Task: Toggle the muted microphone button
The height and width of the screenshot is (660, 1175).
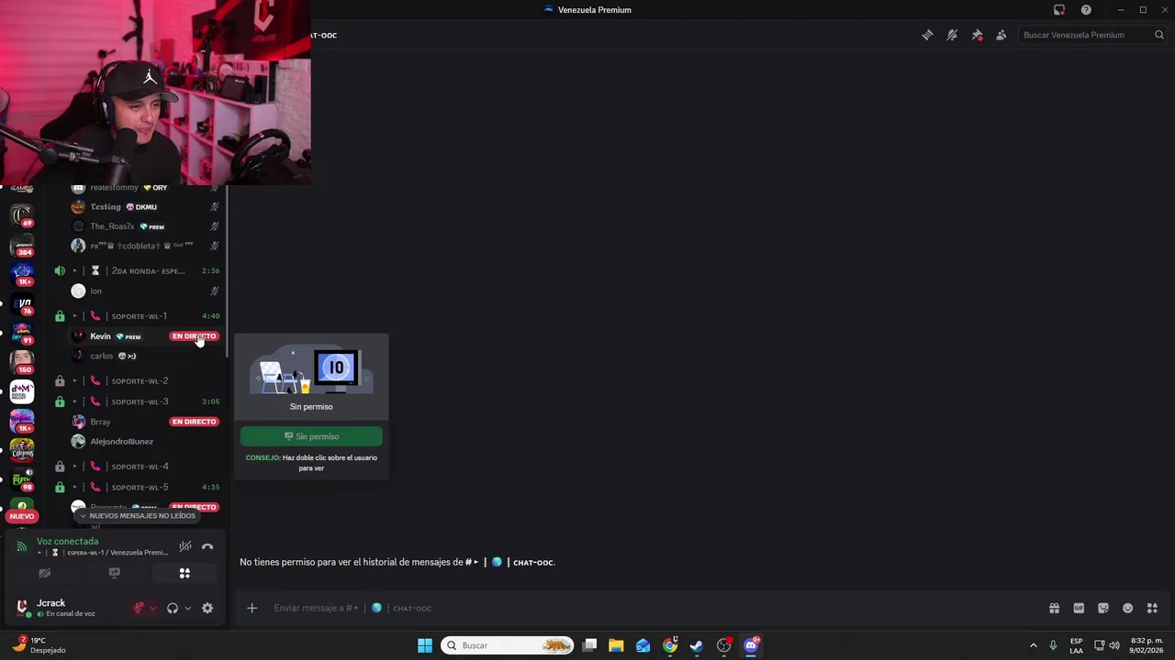Action: click(x=139, y=608)
